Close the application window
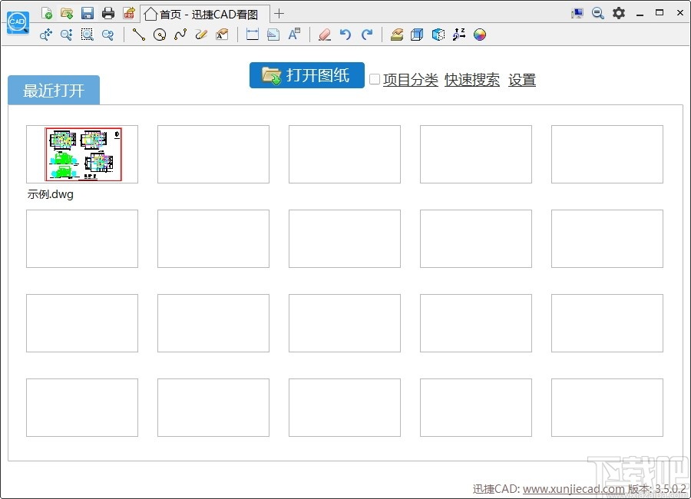Viewport: 691px width, 499px height. (x=680, y=13)
